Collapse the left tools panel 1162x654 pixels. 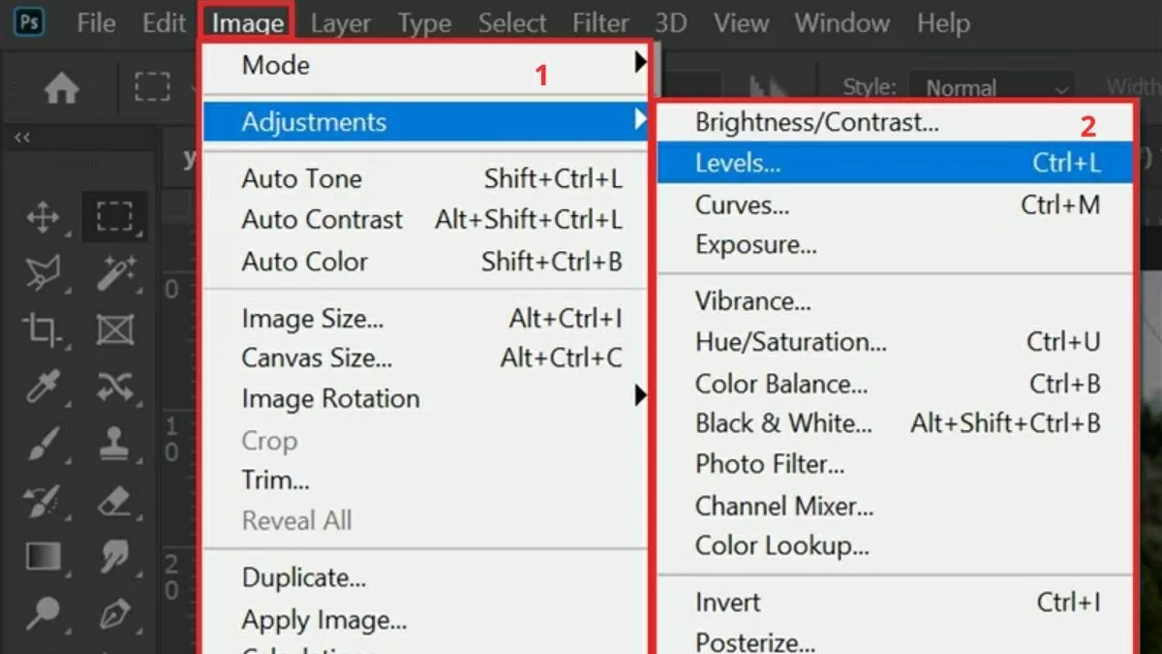coord(20,138)
